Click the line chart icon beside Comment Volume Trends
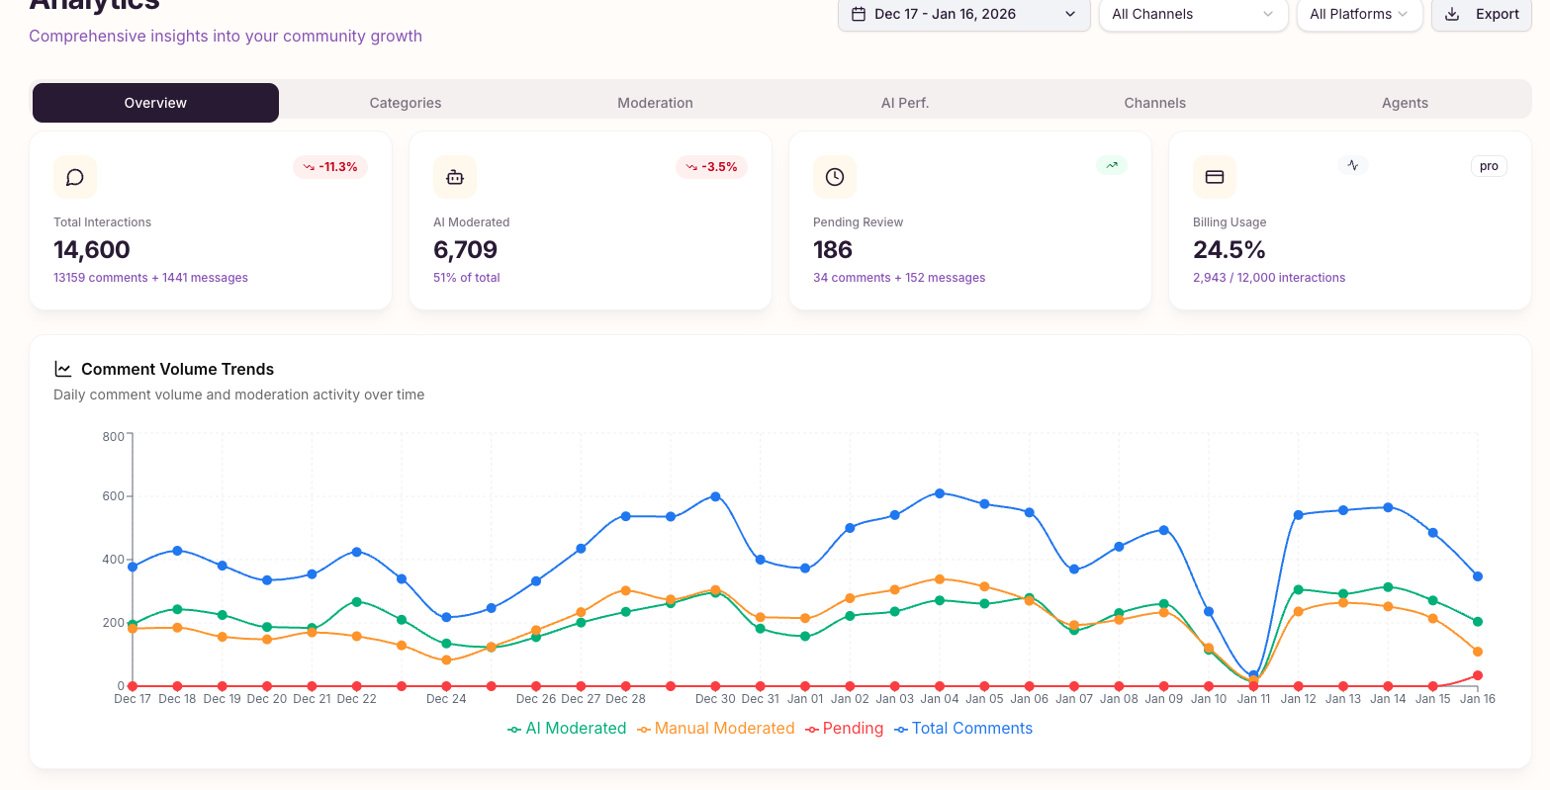Viewport: 1550px width, 790px height. (63, 369)
